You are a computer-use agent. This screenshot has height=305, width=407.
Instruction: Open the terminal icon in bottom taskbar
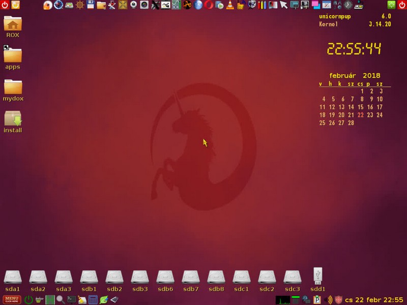[72, 299]
